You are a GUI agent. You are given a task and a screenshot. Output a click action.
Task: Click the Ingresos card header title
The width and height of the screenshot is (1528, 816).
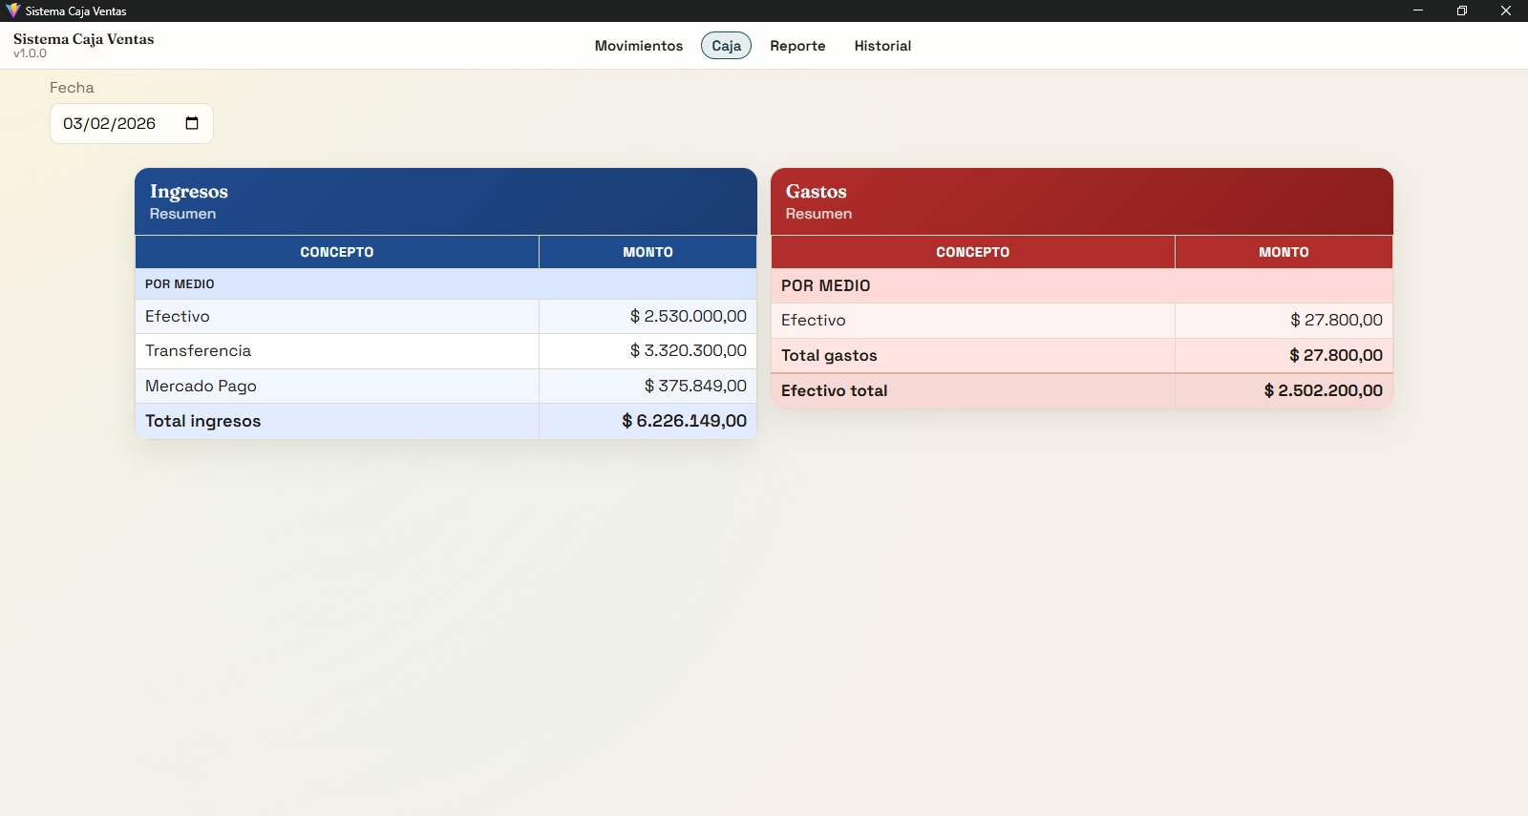pos(189,192)
